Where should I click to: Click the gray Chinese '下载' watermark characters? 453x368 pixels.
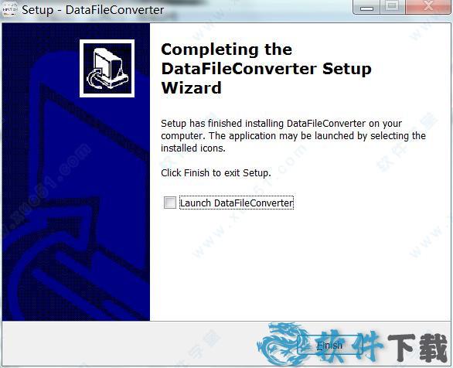418,347
